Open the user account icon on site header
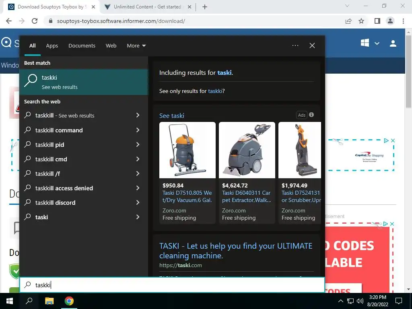Screen dimensions: 412x309 click(x=393, y=43)
